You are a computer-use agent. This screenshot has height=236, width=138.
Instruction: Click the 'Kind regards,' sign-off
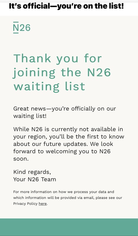[32, 172]
